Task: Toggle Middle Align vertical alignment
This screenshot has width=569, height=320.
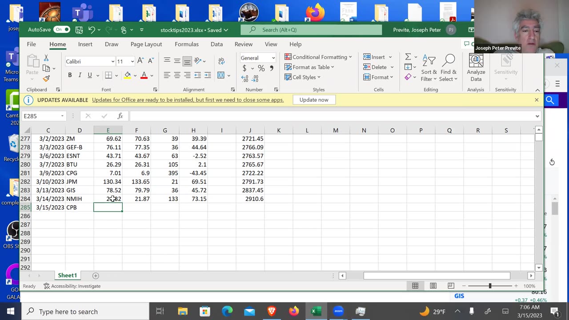Action: pyautogui.click(x=177, y=61)
